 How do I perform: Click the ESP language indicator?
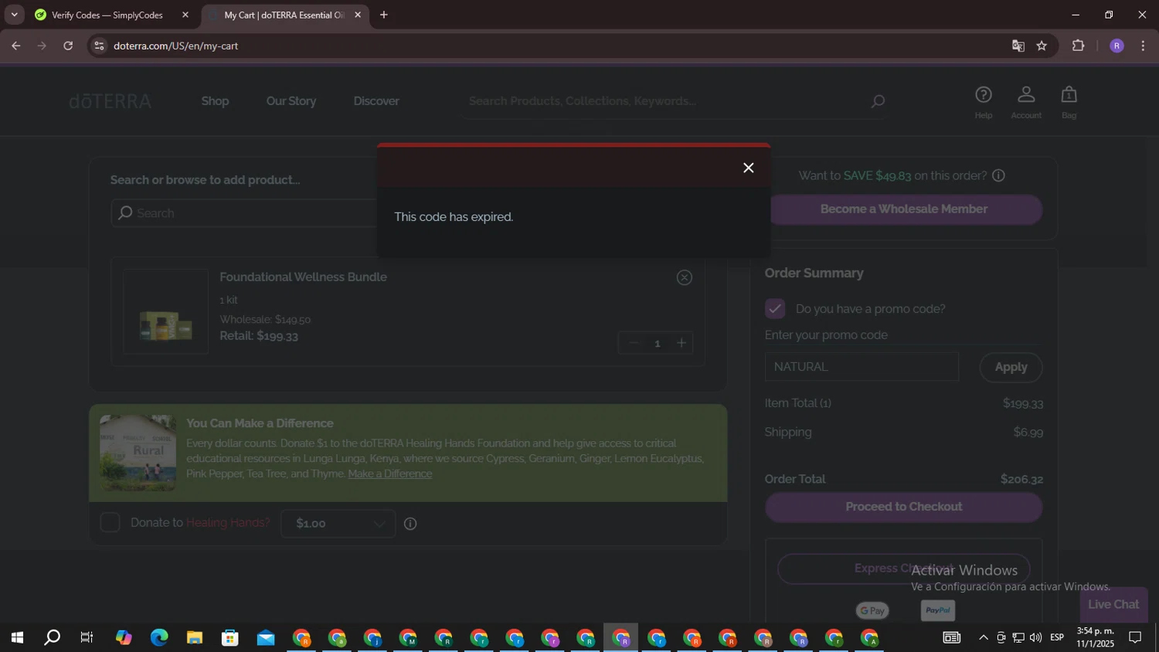click(x=1057, y=638)
